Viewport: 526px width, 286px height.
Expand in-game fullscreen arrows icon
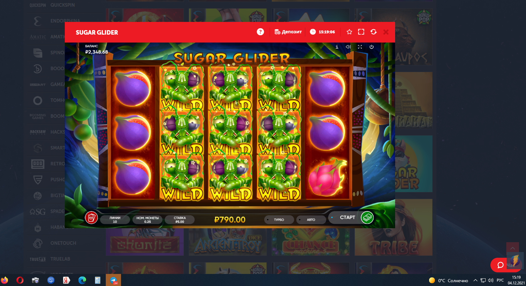[x=360, y=47]
